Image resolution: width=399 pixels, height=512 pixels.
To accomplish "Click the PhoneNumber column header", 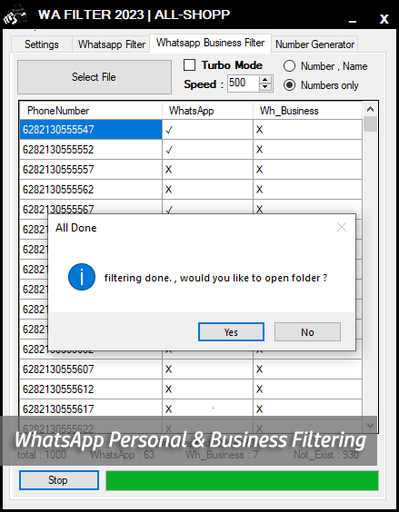I will [x=91, y=111].
